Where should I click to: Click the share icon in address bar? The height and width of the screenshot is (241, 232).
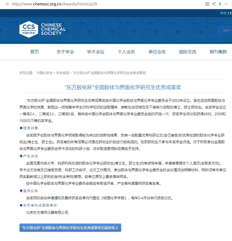tap(214, 4)
